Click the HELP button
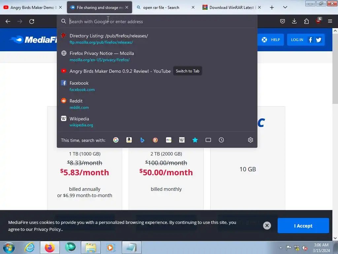The height and width of the screenshot is (254, 338). click(x=271, y=40)
